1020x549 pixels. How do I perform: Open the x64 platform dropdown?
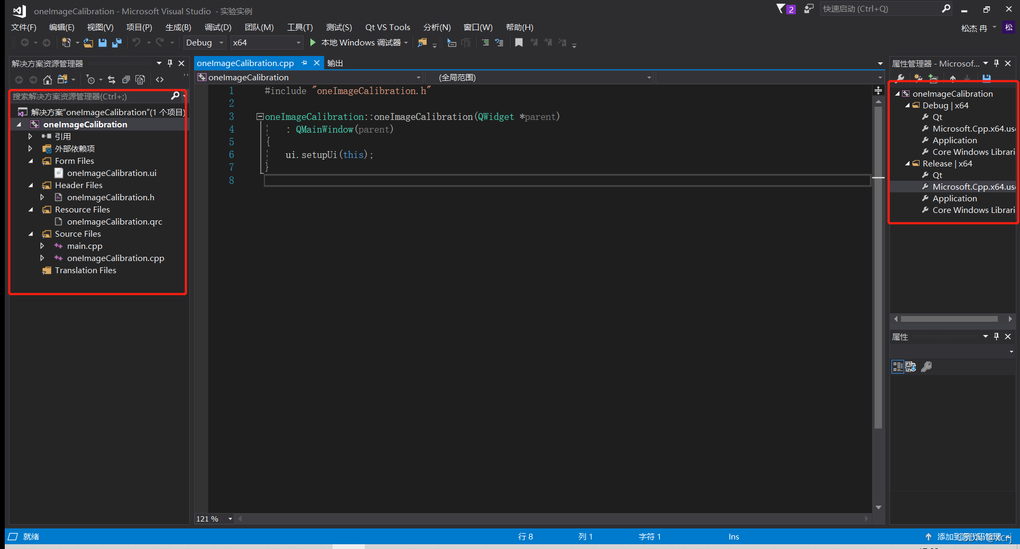pyautogui.click(x=267, y=42)
